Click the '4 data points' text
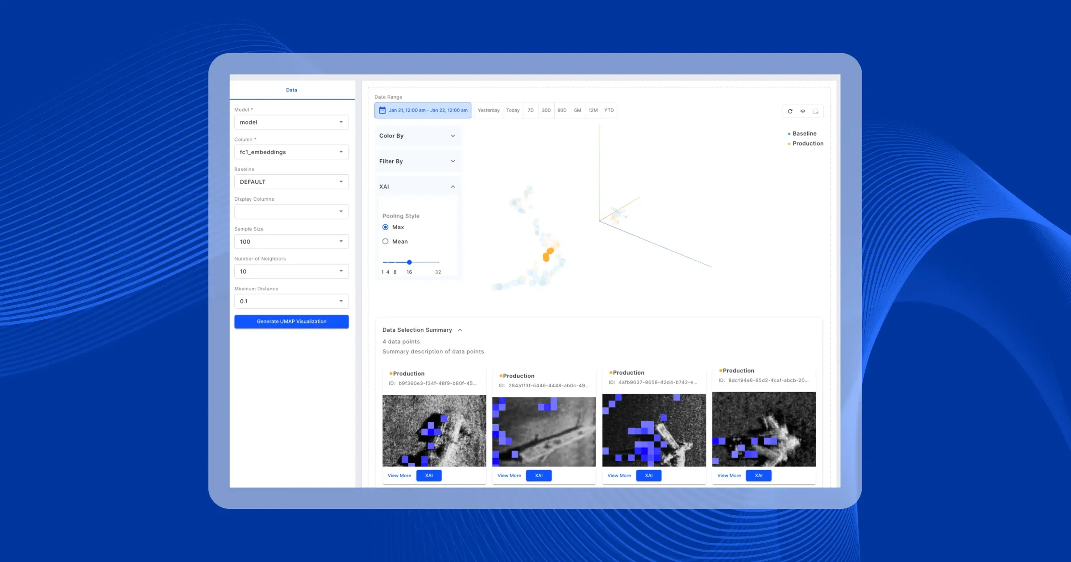1071x562 pixels. 401,342
